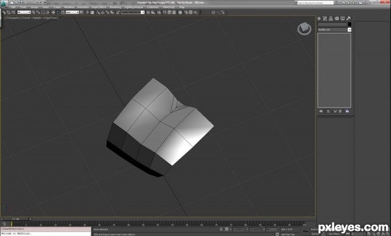391x236 pixels.
Task: Open the Utilities hammer panel tab
Action: point(349,18)
